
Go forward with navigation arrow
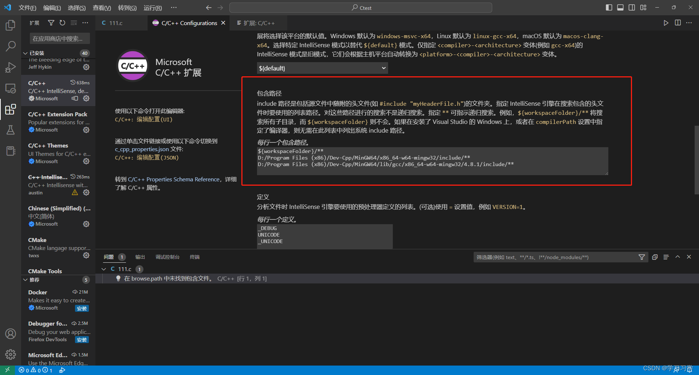point(220,8)
